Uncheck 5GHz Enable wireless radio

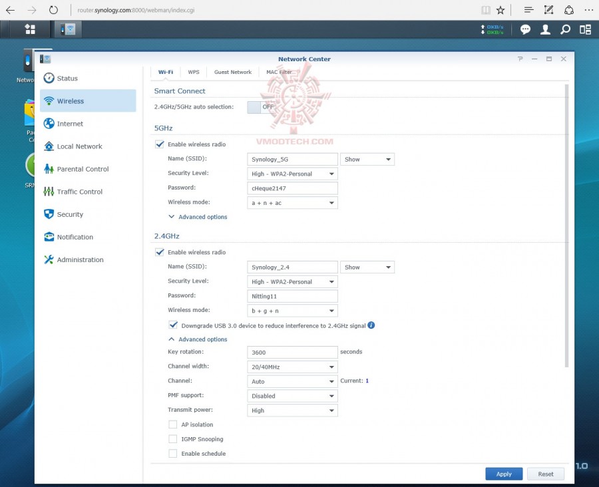click(x=159, y=144)
